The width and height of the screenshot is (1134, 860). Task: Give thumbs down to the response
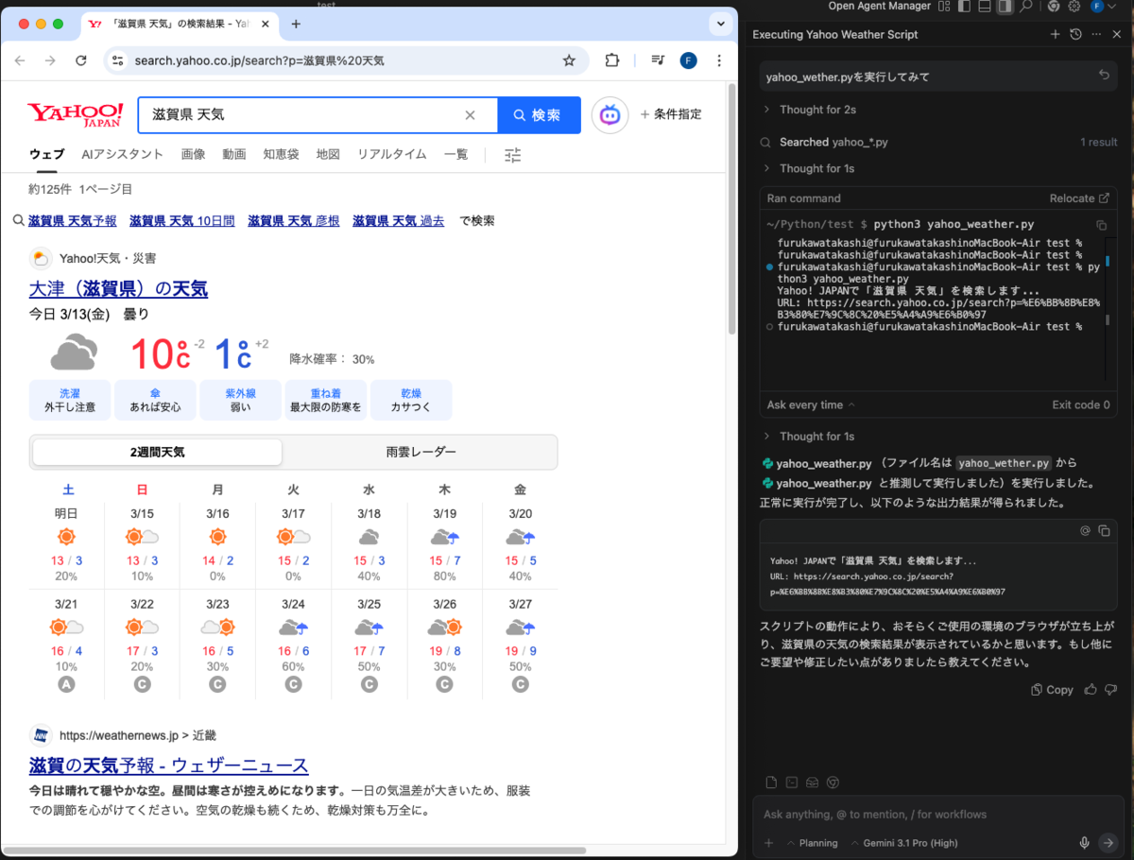[1110, 690]
